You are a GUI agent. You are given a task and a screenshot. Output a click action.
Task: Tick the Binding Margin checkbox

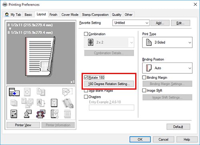[144, 77]
